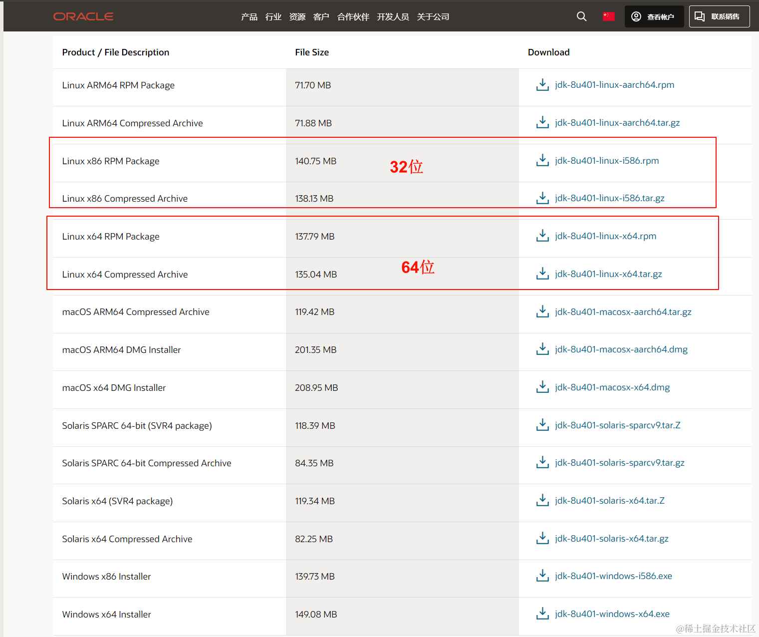Click the China flag country selector

(x=608, y=16)
